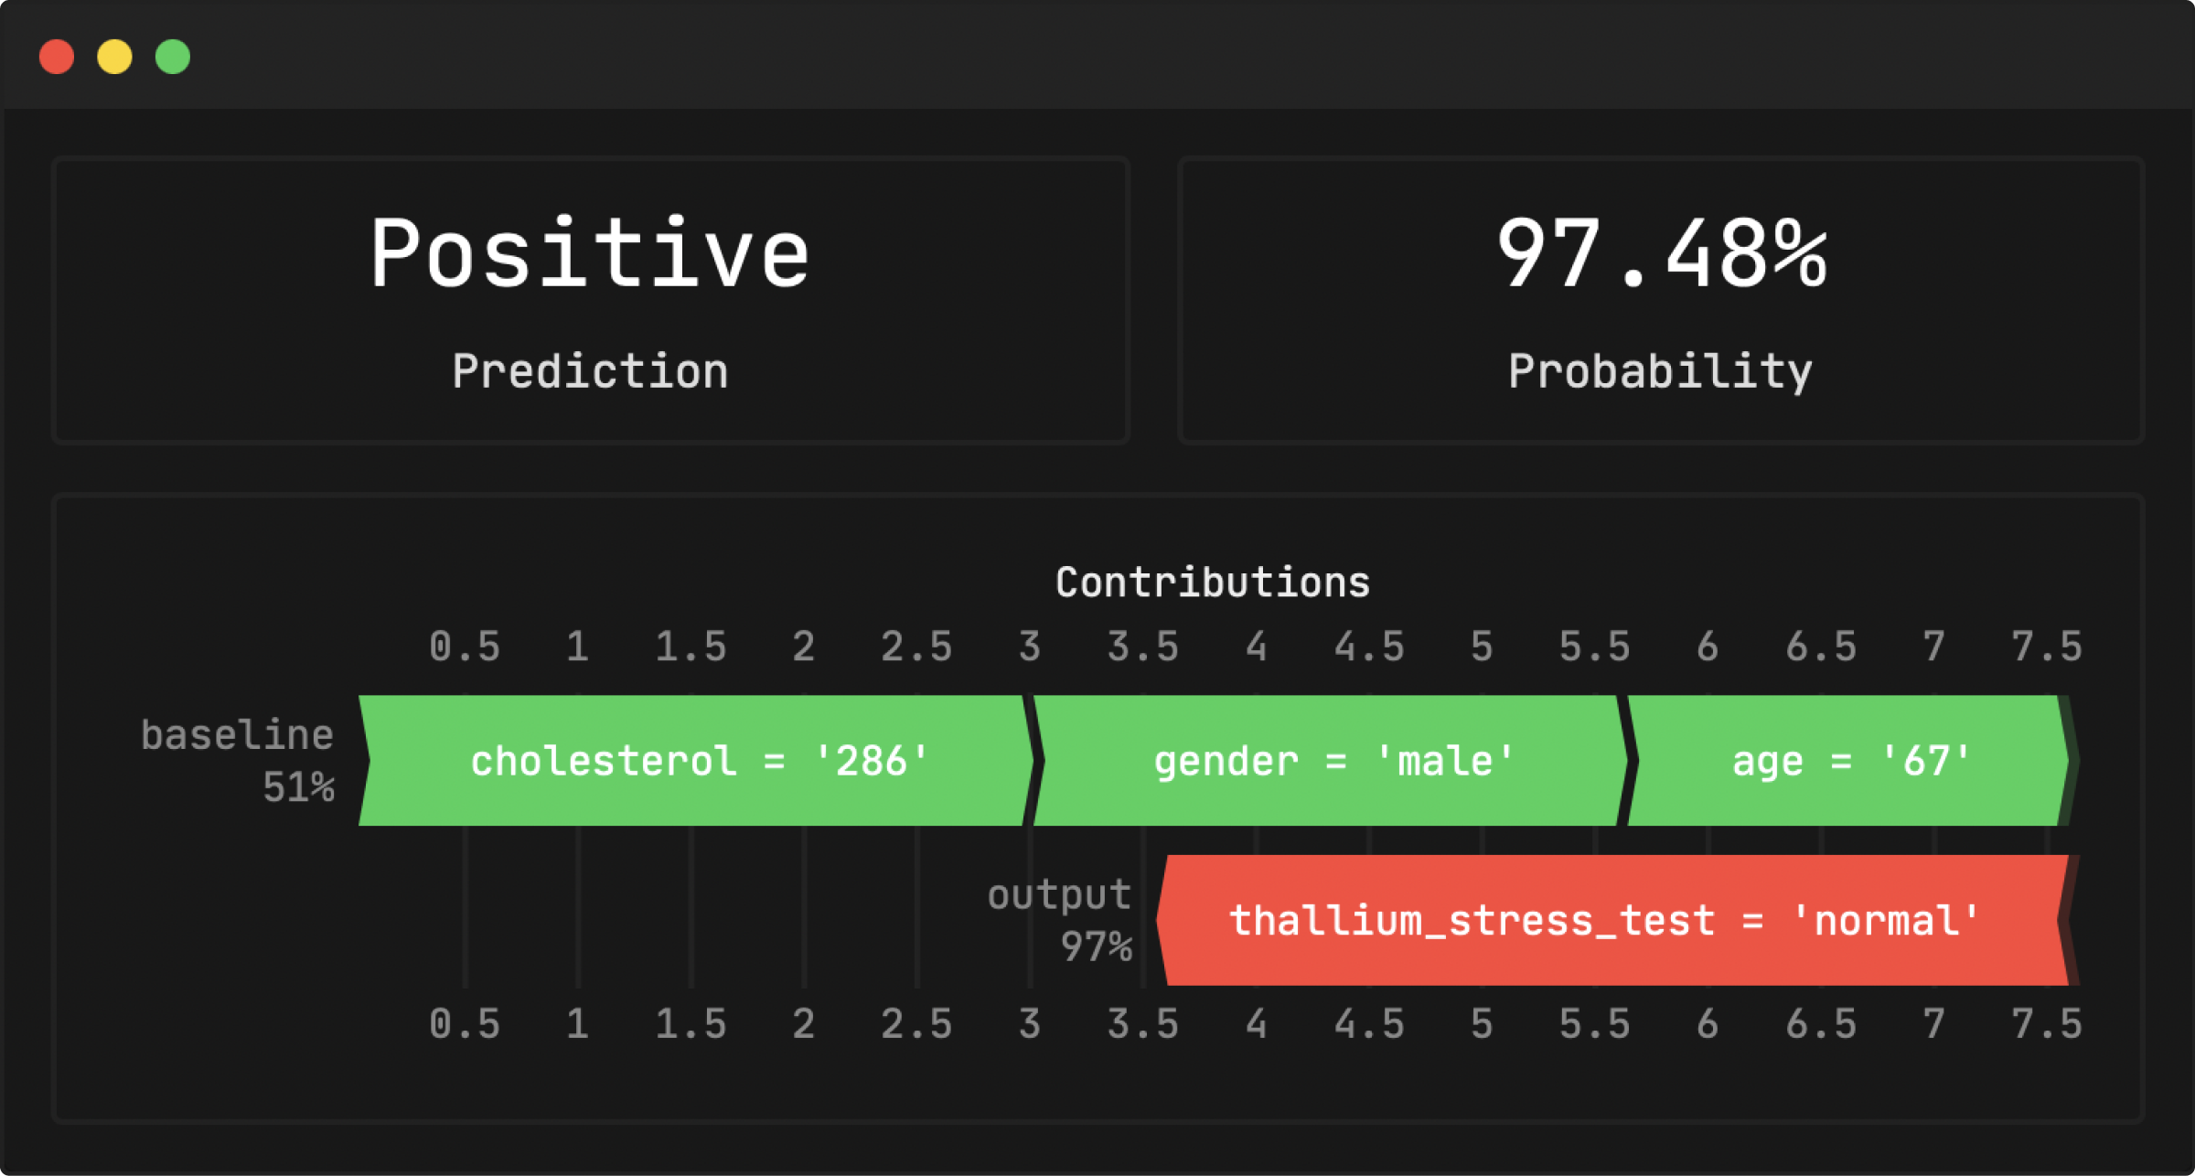Click the Contributions chart title
Viewport: 2195px width, 1176px height.
[x=1213, y=583]
